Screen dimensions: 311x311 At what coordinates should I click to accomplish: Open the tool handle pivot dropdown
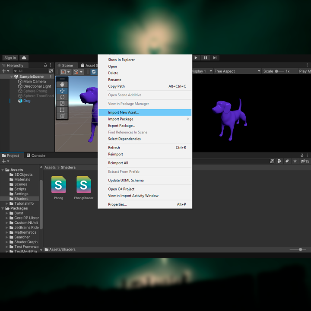pyautogui.click(x=66, y=72)
